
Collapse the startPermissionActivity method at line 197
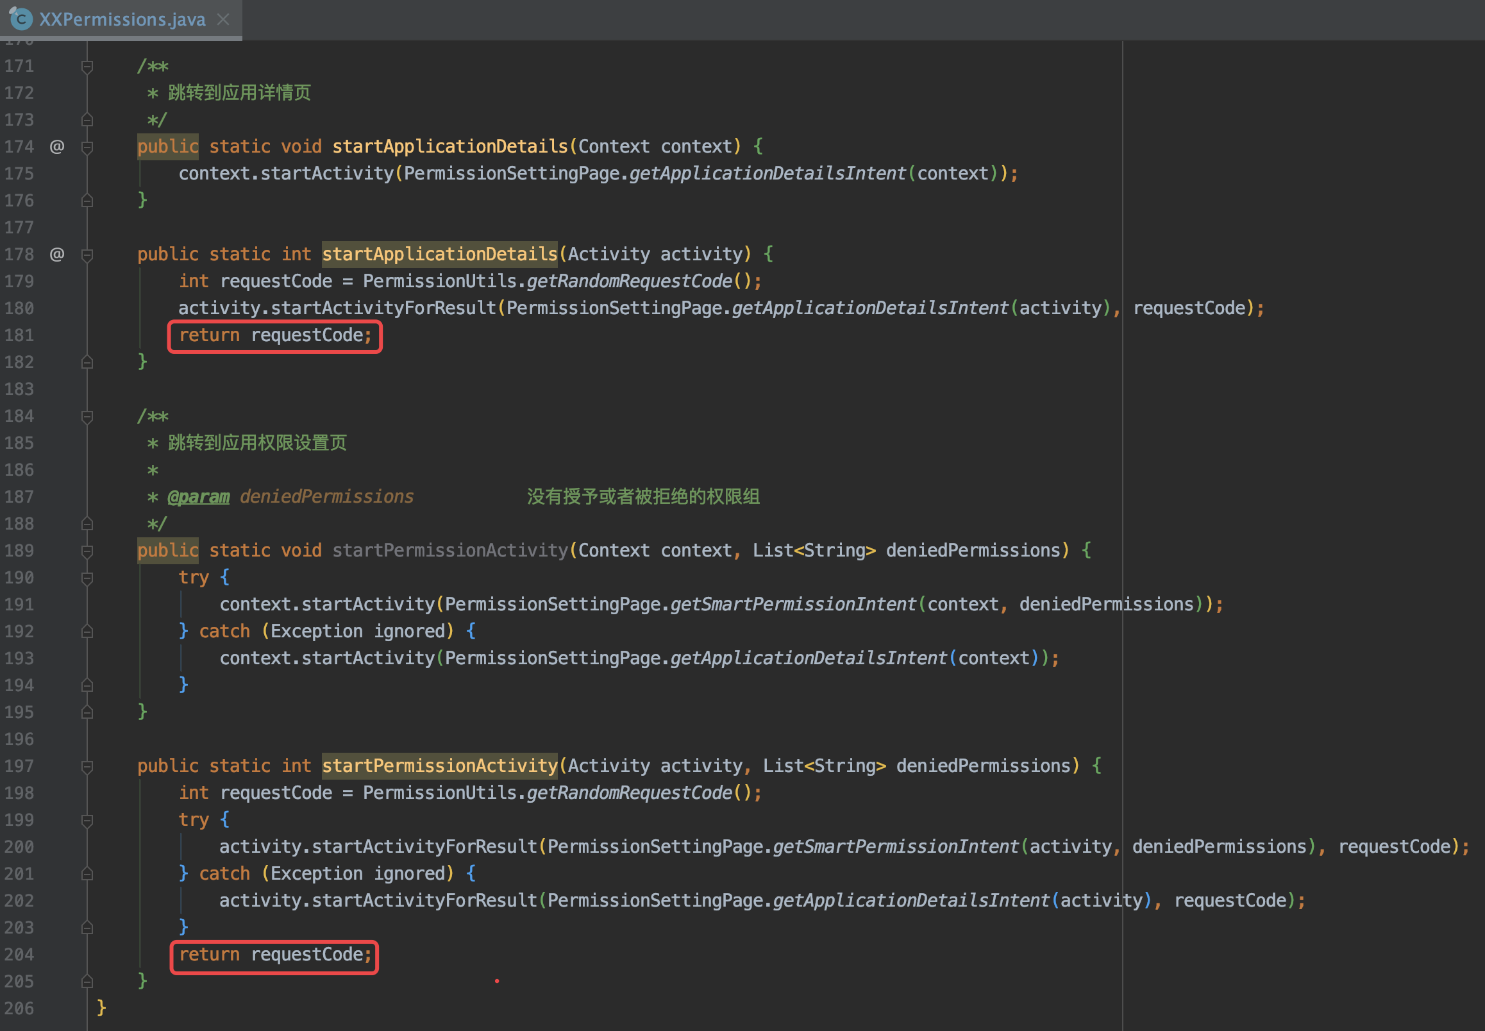87,766
